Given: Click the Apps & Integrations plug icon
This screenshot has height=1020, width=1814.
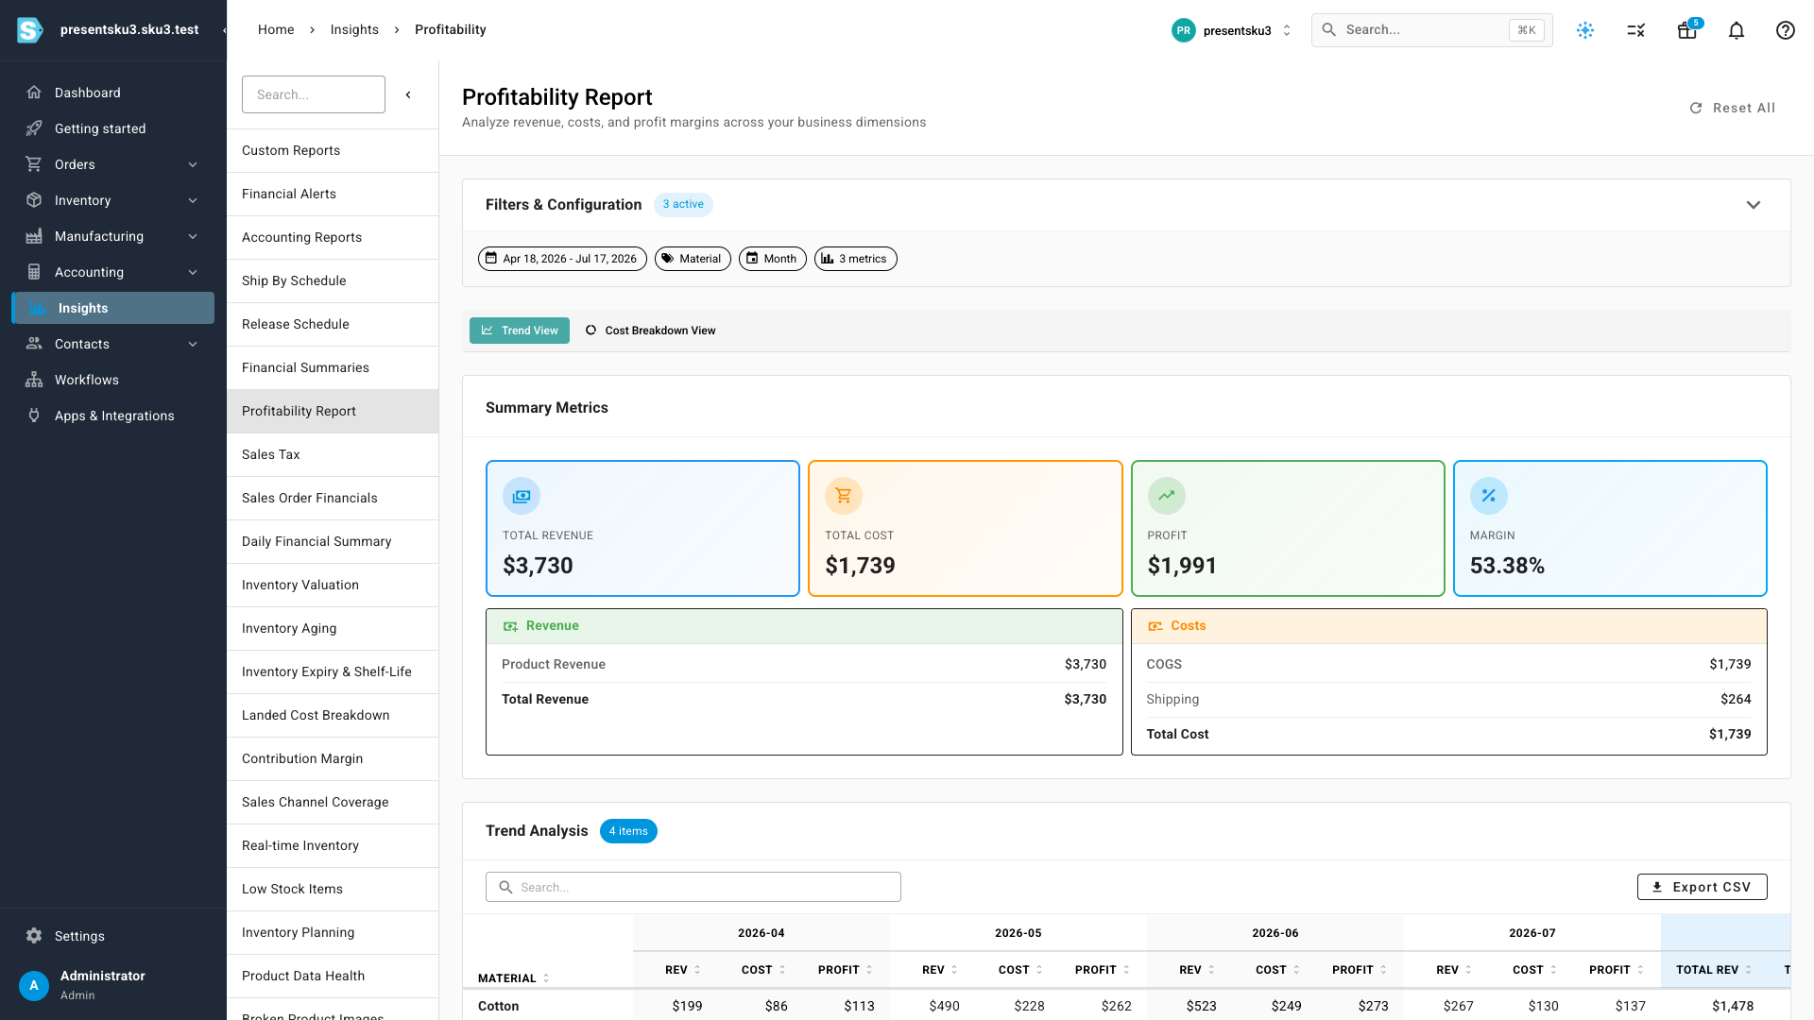Looking at the screenshot, I should 34,416.
